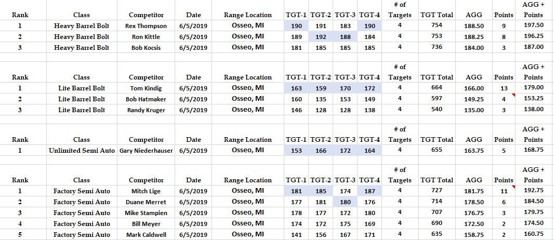Click Mike Stampien's TGT Total 707
554x240 pixels.
[x=437, y=213]
